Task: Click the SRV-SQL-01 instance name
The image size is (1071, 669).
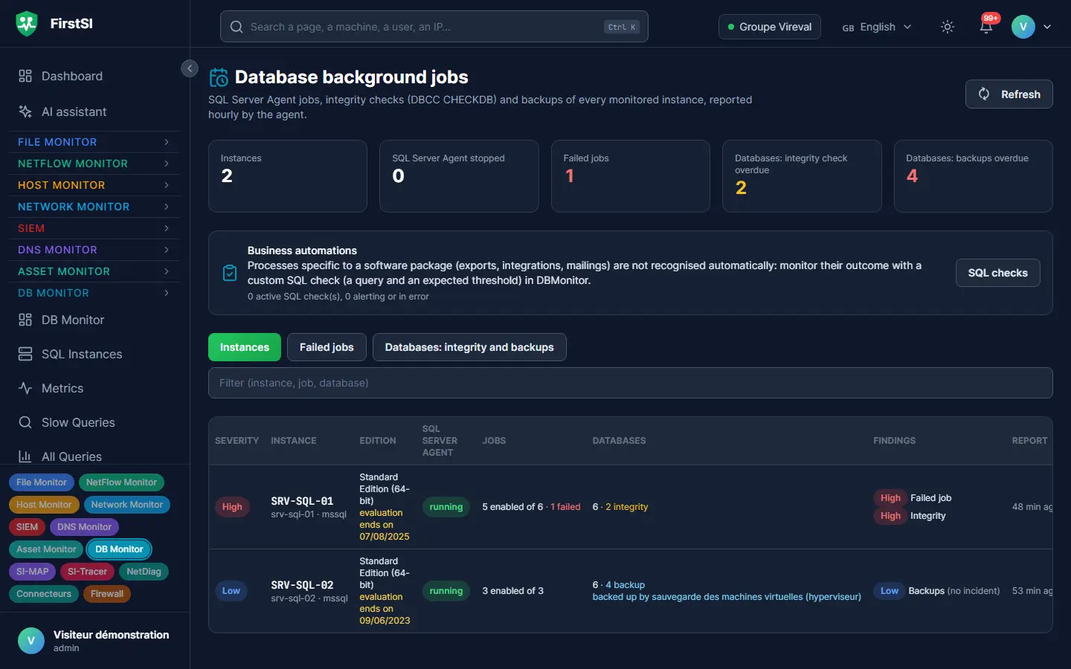Action: (x=302, y=501)
